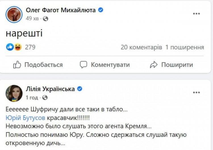This screenshot has width=213, height=150.
Task: Show who reacted via the 279 count
Action: click(30, 47)
